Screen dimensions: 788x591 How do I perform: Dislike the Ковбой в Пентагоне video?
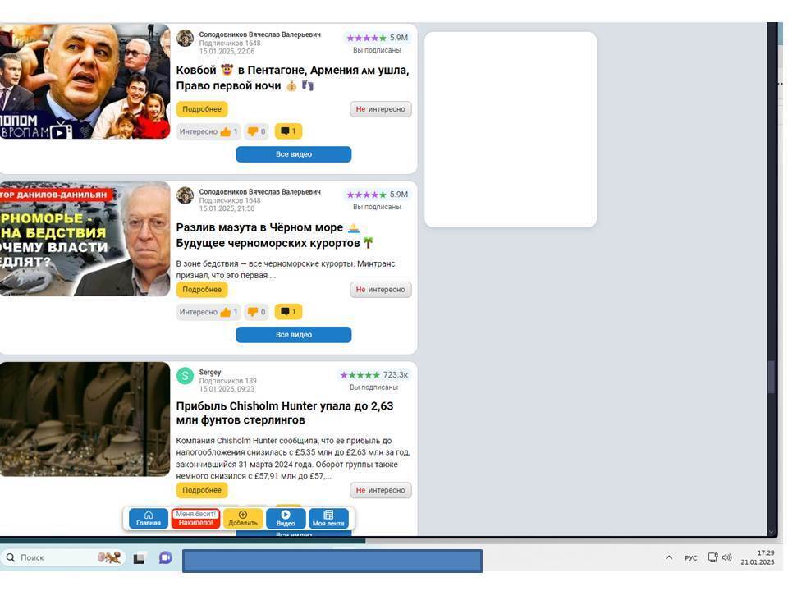pyautogui.click(x=256, y=131)
